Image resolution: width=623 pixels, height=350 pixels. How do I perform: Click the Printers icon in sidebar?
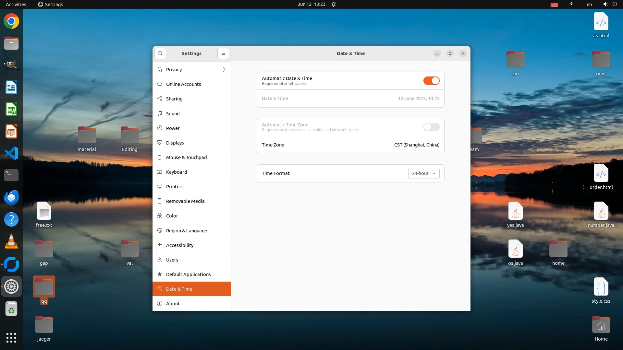coord(160,186)
